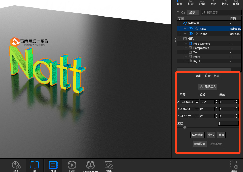Click the 缩放 scale slider handle
Screen dimensions: 243x172
[185, 127]
